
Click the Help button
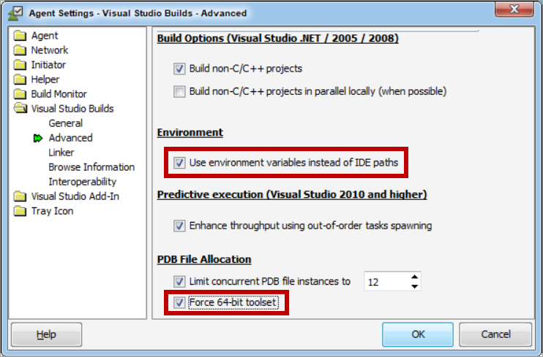click(x=46, y=335)
